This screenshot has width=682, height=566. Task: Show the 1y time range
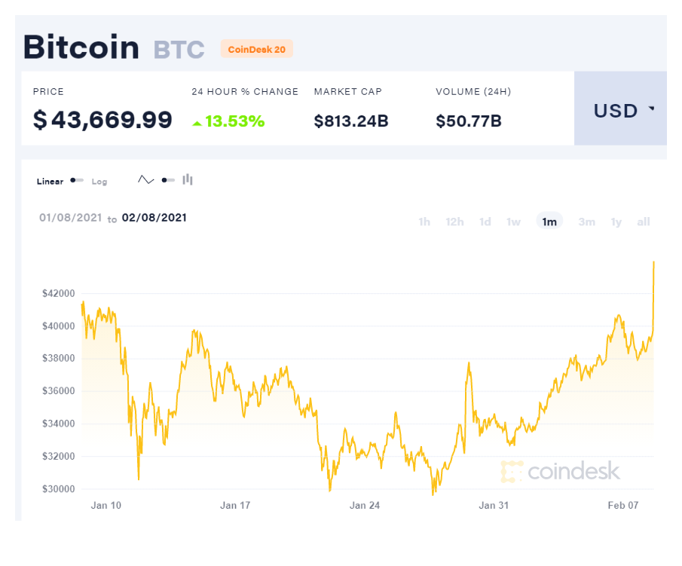[616, 222]
